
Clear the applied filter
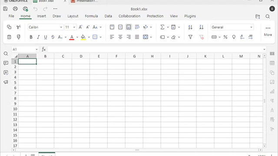point(202,37)
